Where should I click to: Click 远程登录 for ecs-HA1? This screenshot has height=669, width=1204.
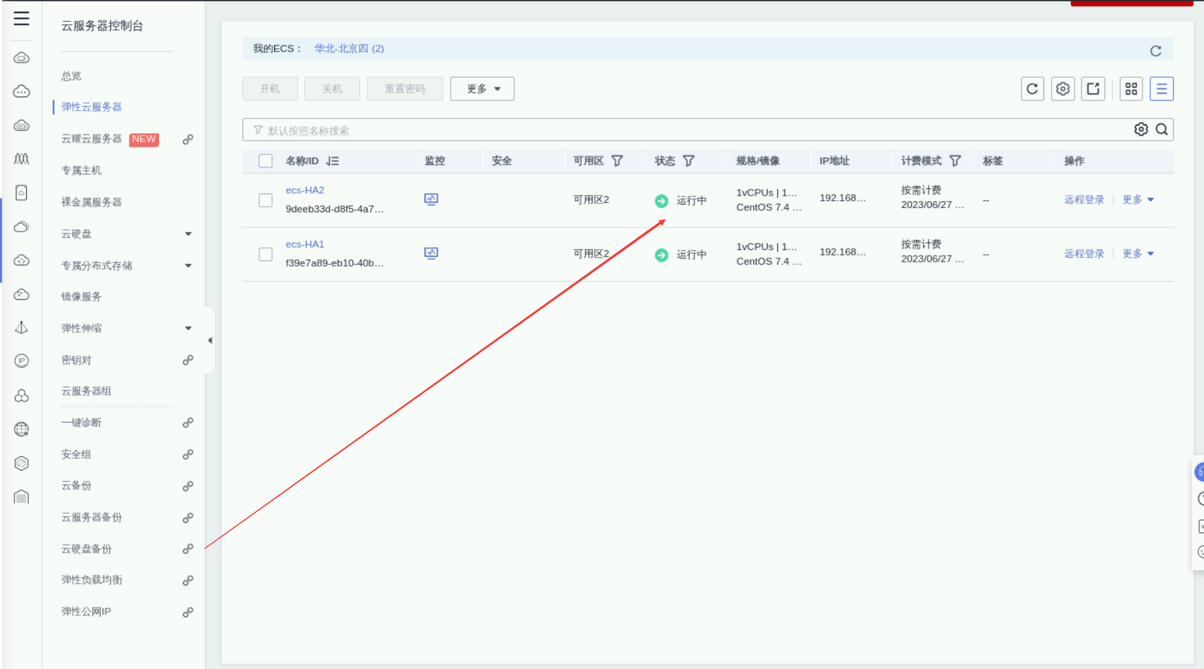pos(1084,254)
